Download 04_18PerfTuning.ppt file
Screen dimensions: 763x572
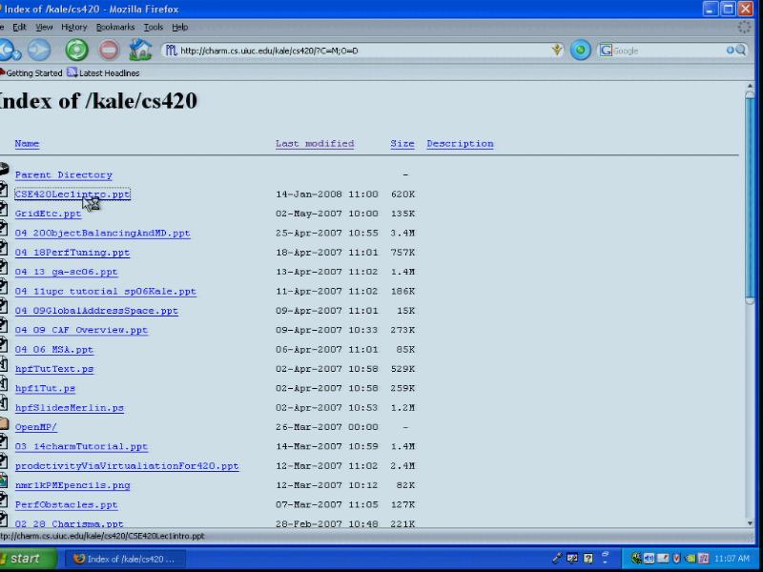coord(72,253)
